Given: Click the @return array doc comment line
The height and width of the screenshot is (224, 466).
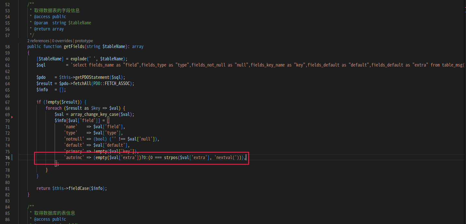Looking at the screenshot, I should (49, 29).
